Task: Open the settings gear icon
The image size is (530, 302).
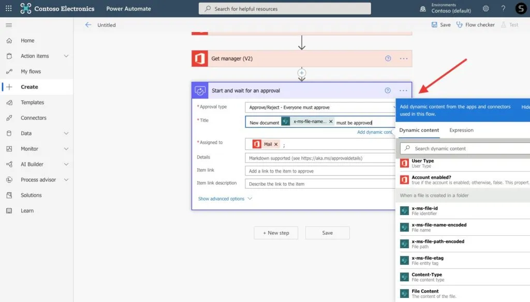Action: coord(485,8)
